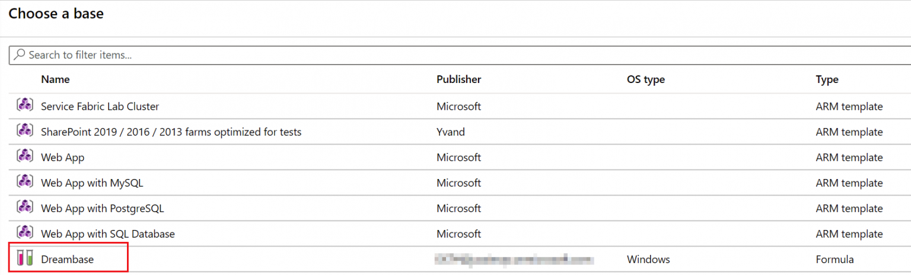The width and height of the screenshot is (911, 275).
Task: Click the Service Fabric Lab Cluster ARM icon
Action: [24, 105]
